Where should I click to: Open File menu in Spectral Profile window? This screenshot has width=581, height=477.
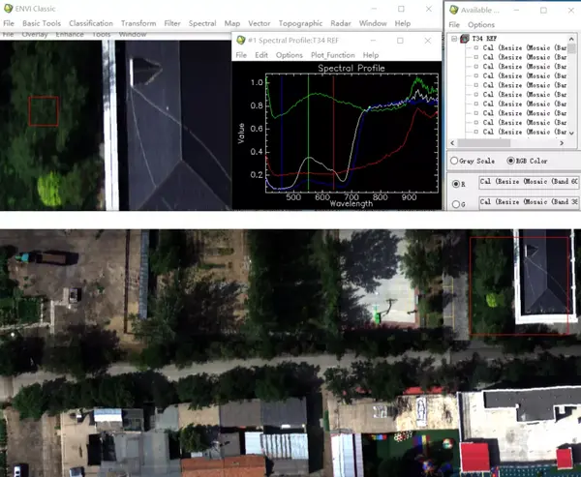[x=241, y=55]
